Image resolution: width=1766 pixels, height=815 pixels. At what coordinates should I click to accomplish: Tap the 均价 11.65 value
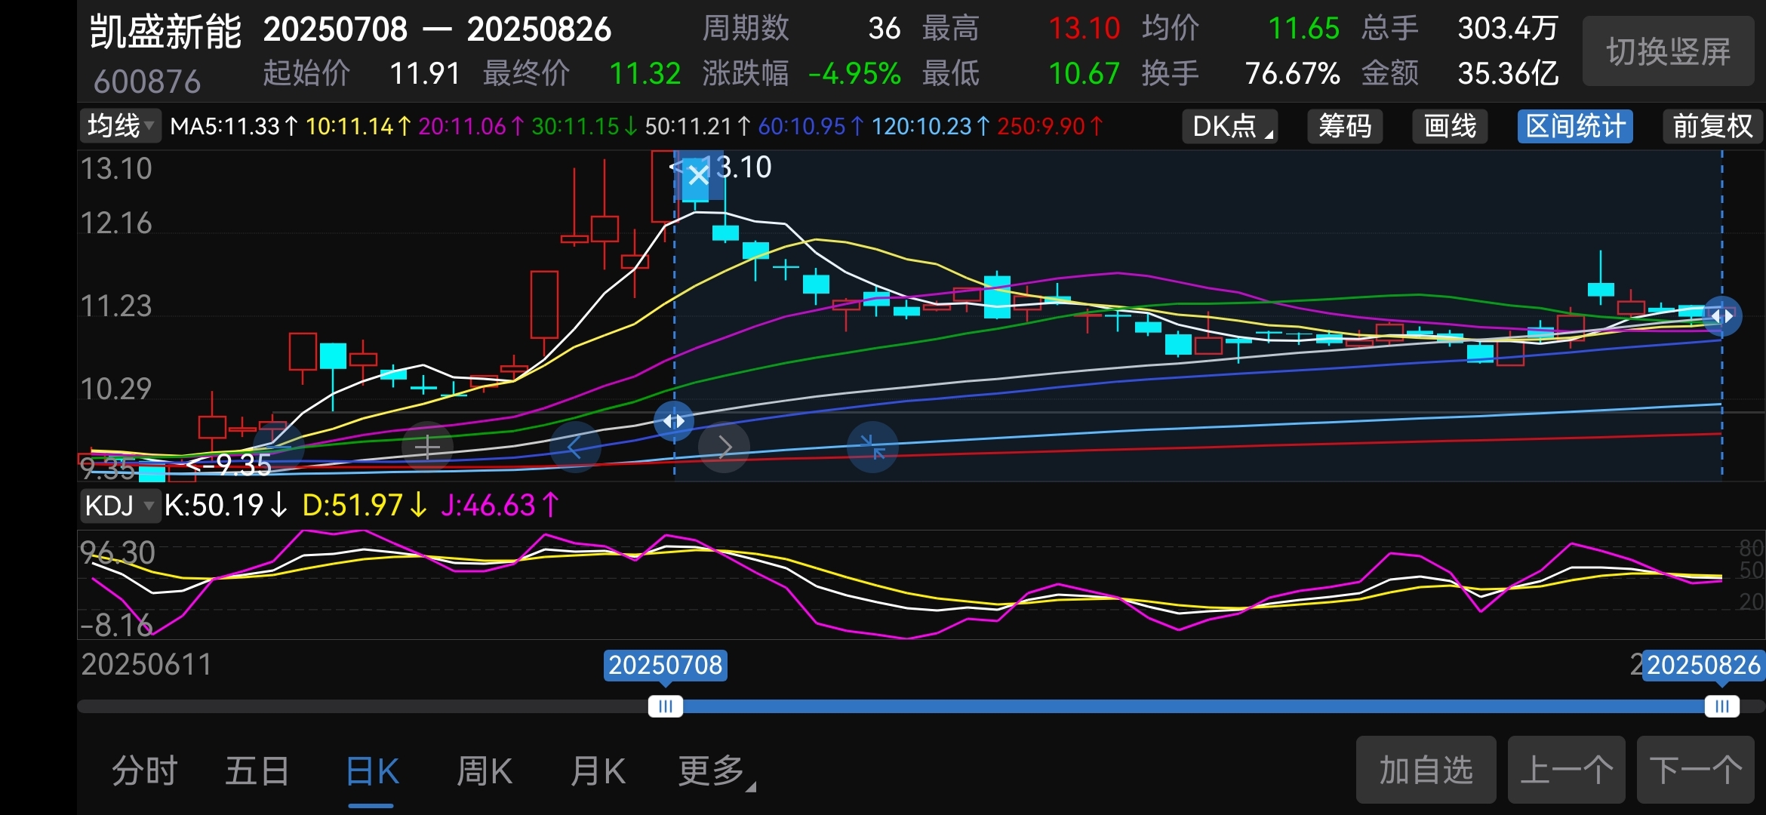1303,29
